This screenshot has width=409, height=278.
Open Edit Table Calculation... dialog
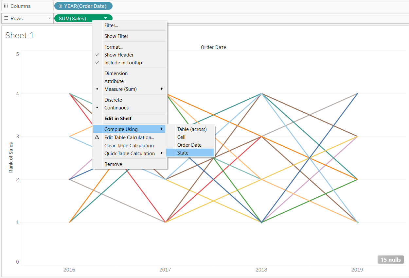[x=130, y=138]
